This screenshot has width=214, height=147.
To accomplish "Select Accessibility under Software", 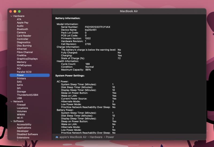I will point(24,125).
